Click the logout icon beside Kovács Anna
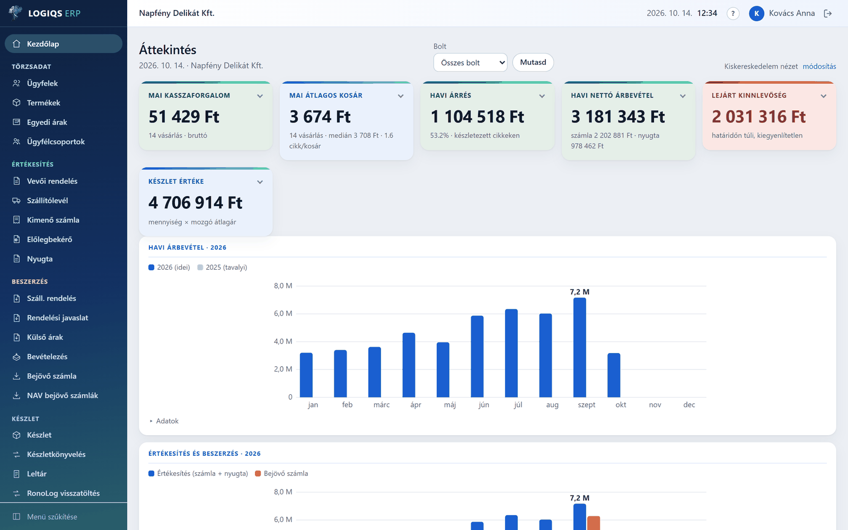848x530 pixels. pos(828,13)
